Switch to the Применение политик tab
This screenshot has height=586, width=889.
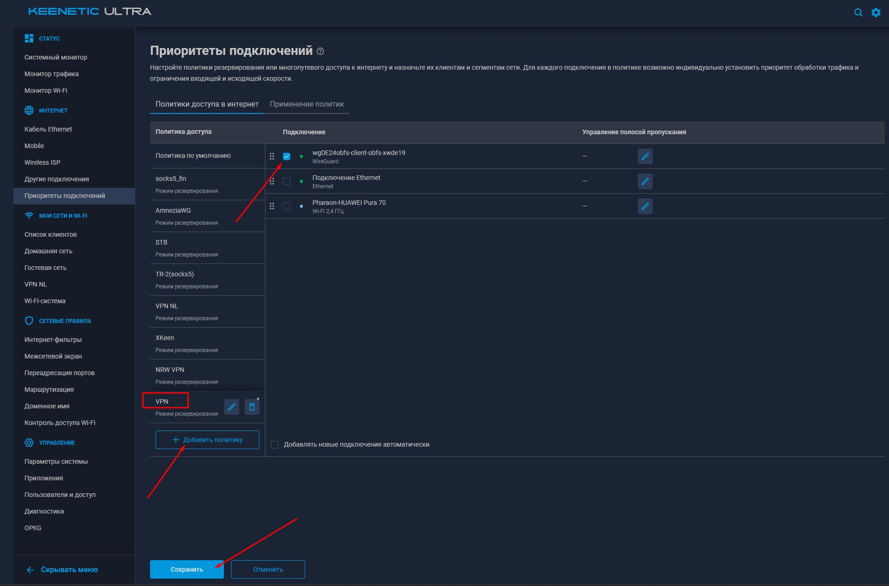coord(307,104)
